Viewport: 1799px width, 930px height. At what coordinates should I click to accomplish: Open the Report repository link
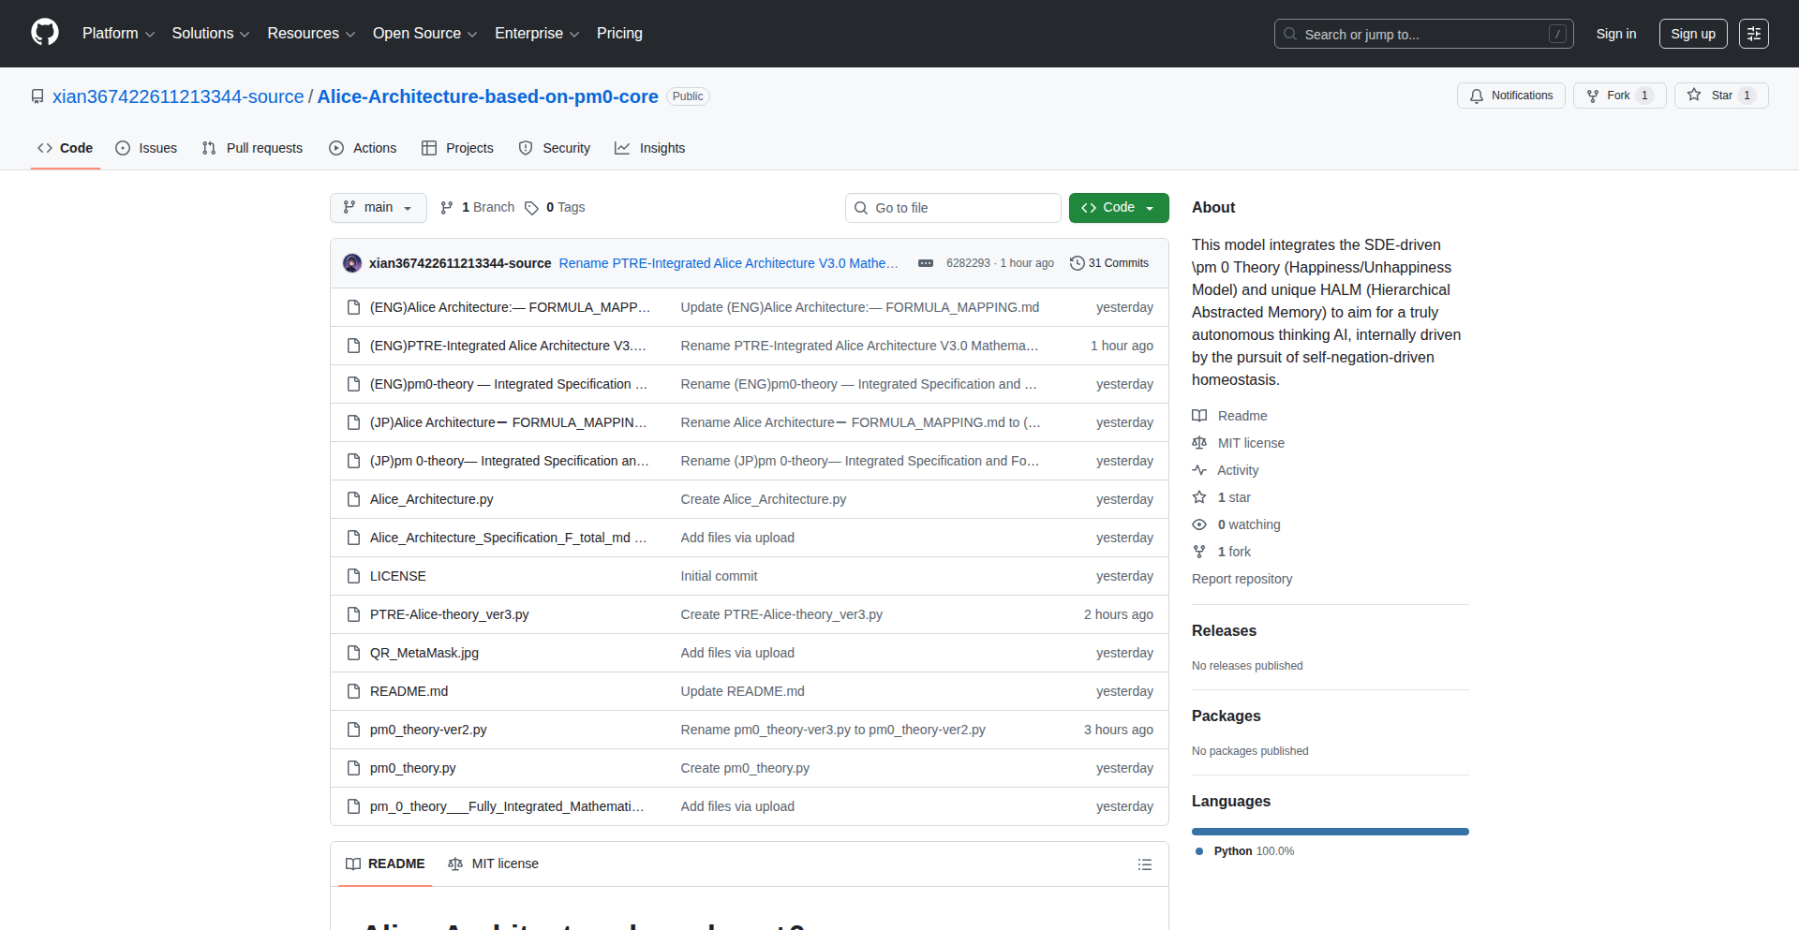[x=1241, y=578]
